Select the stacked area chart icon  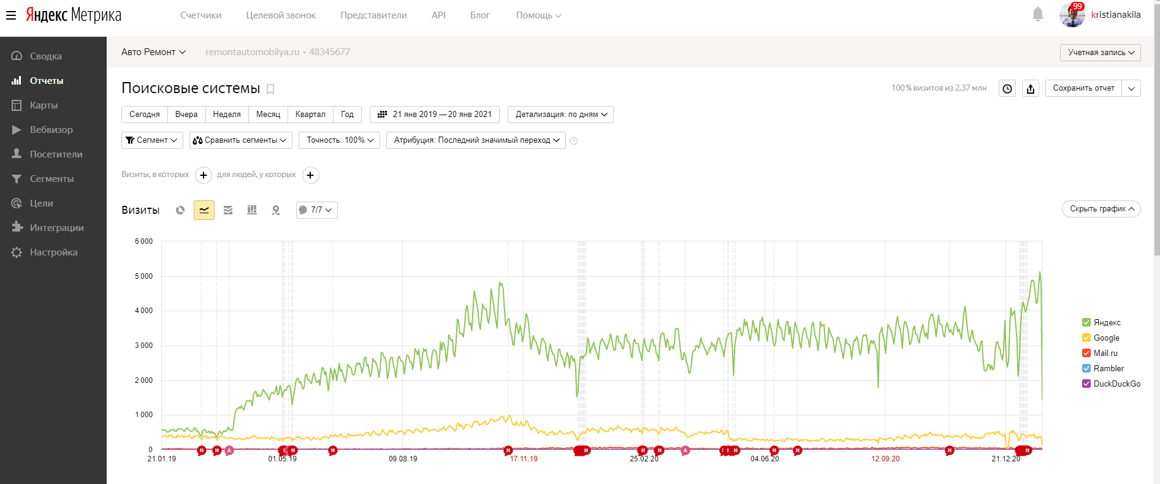pyautogui.click(x=228, y=210)
